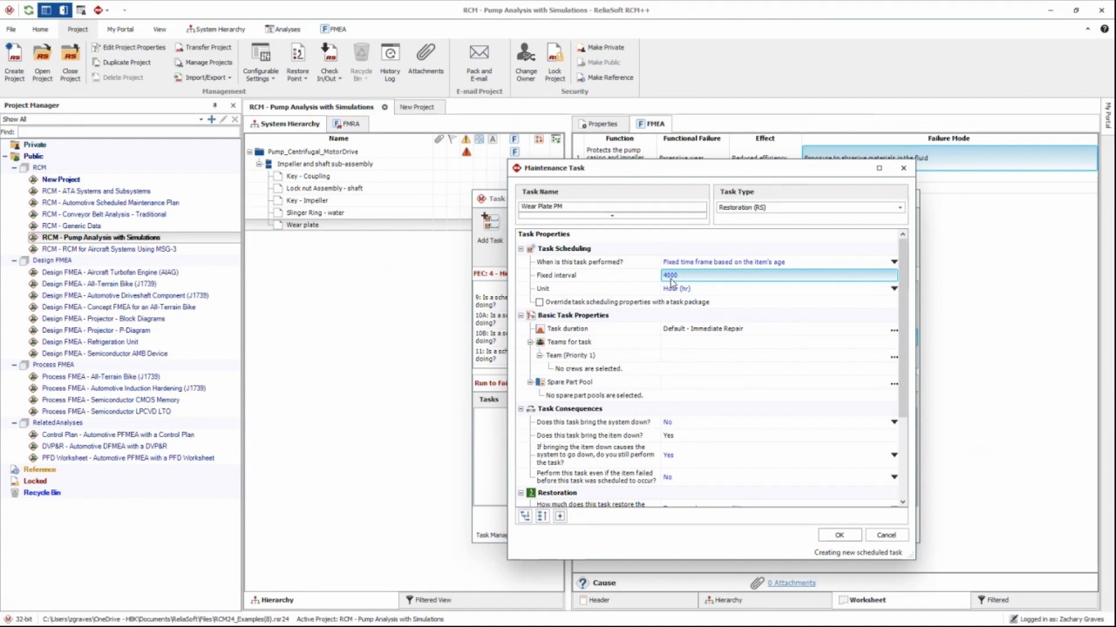Screen dimensions: 1116x627
Task: Click OK in Maintenance Task dialog
Action: tap(839, 536)
